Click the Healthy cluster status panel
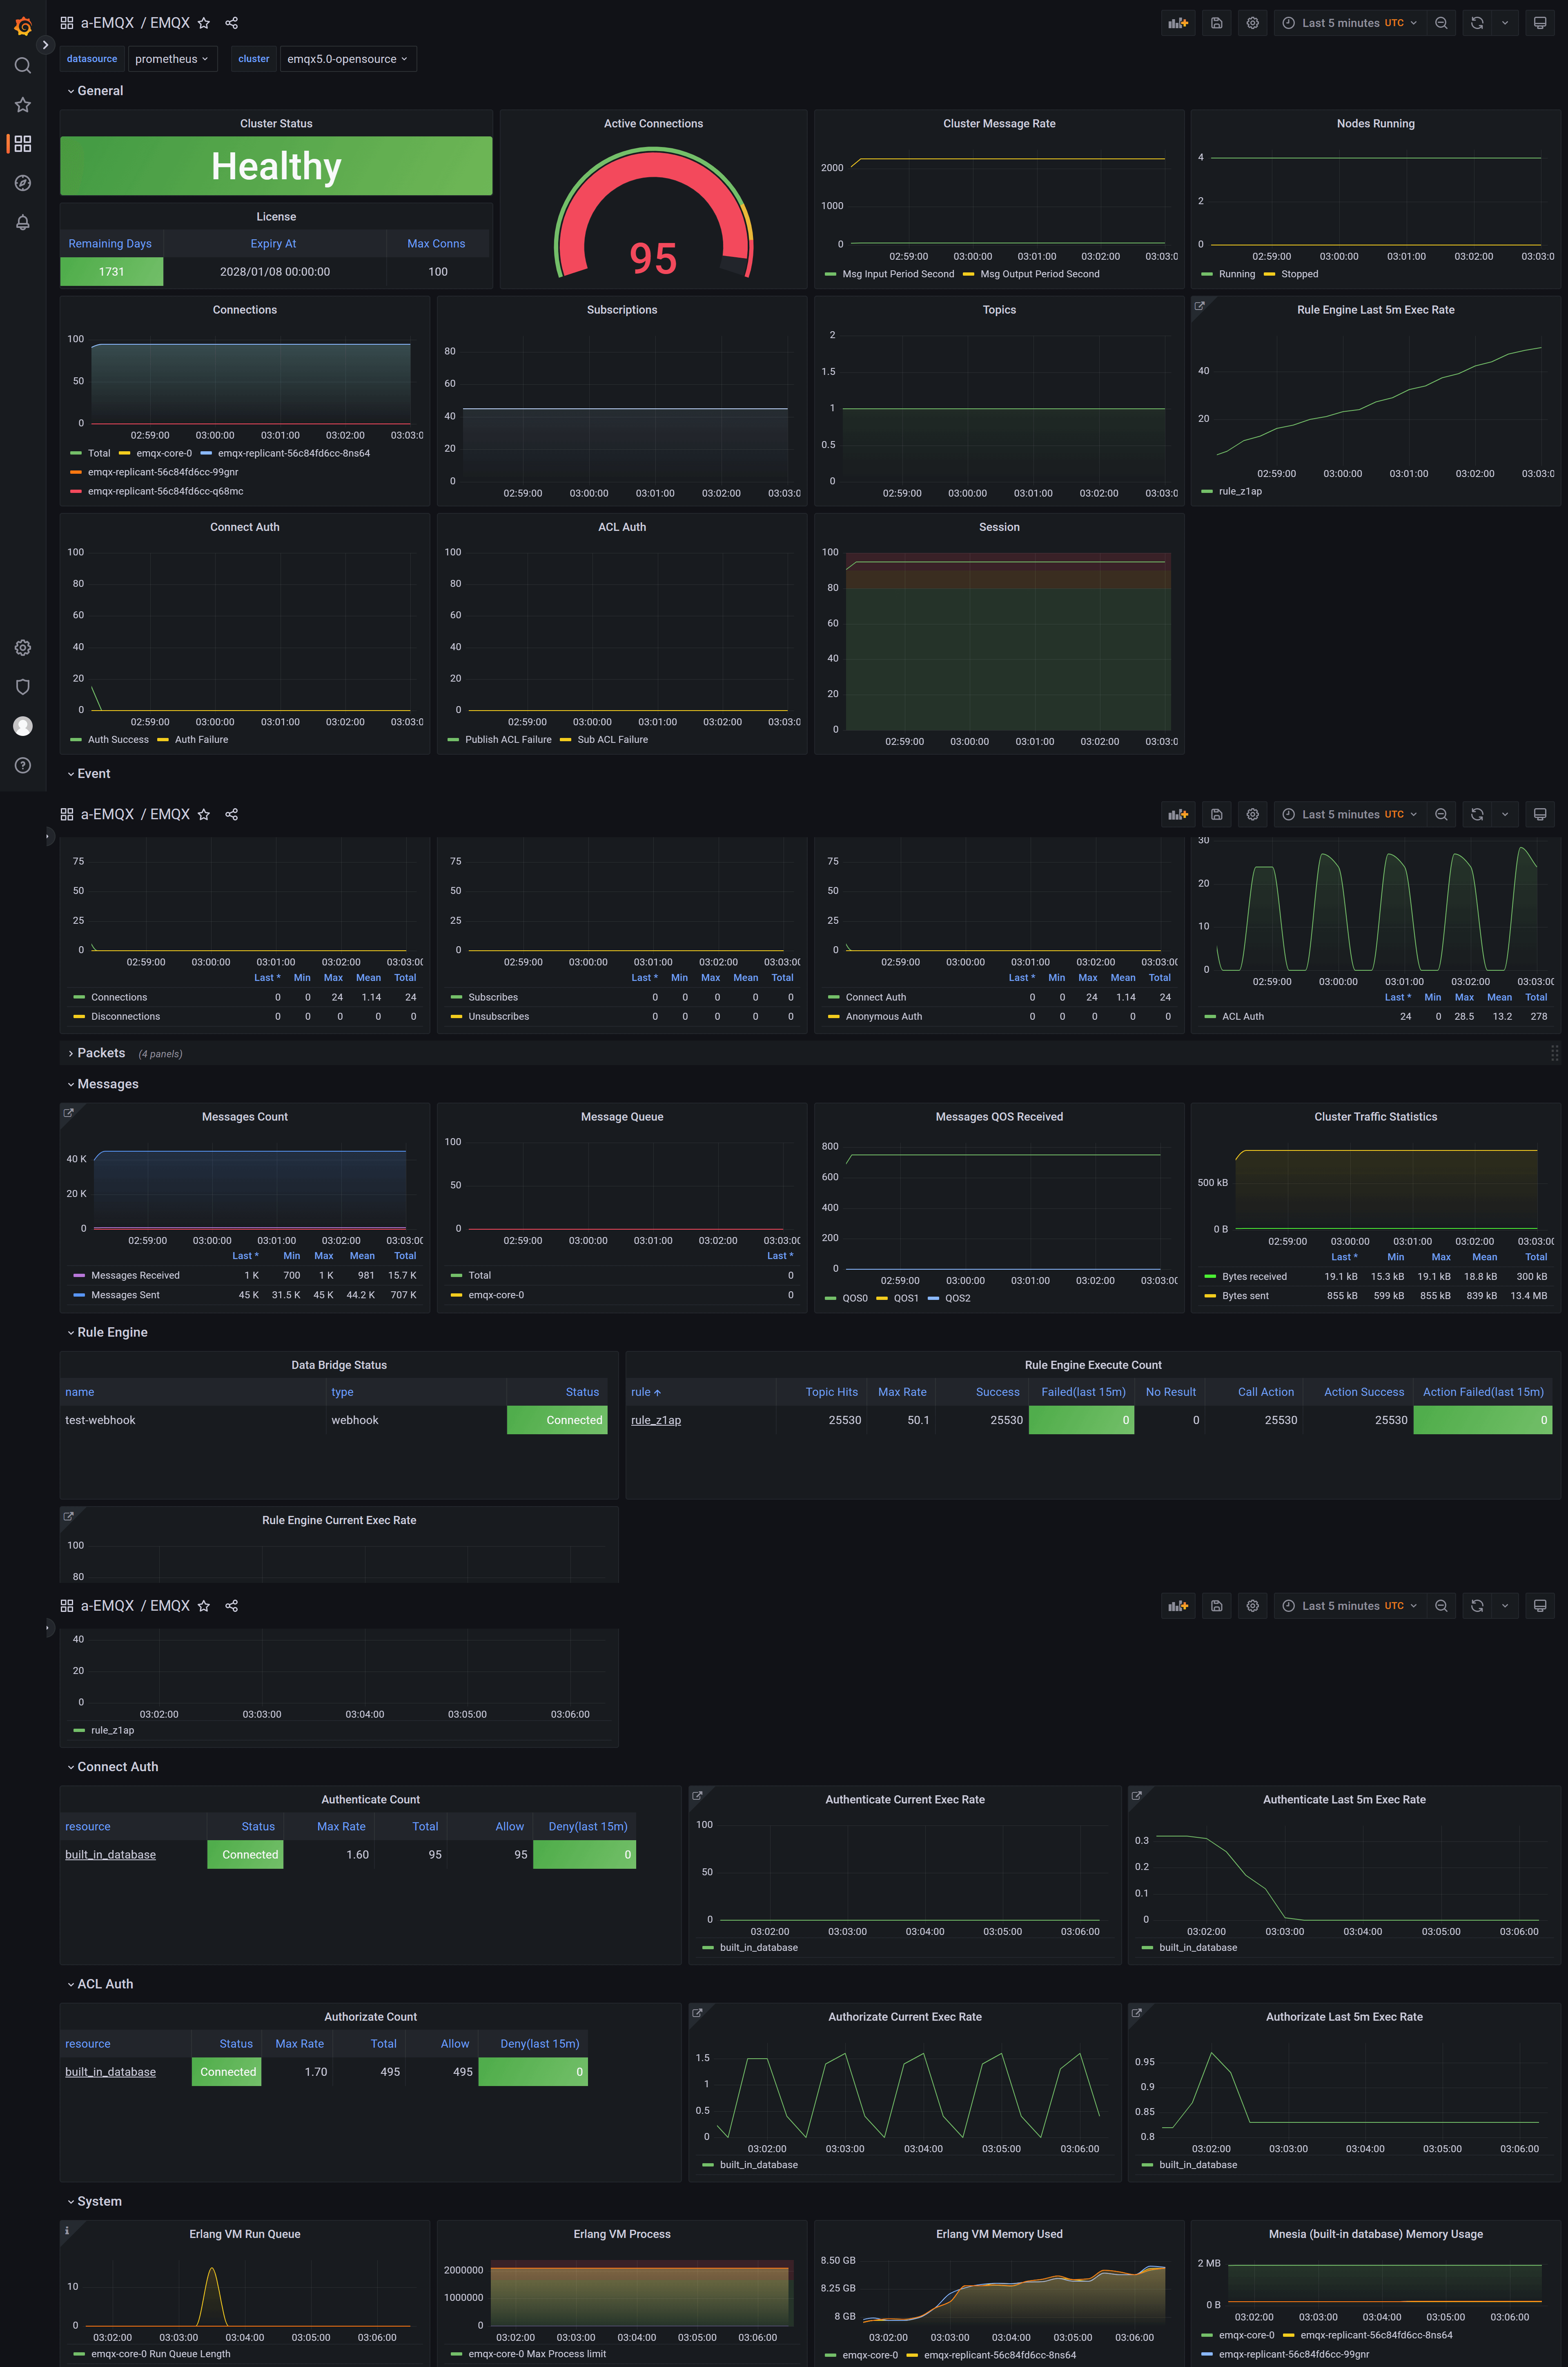1568x2367 pixels. (276, 166)
